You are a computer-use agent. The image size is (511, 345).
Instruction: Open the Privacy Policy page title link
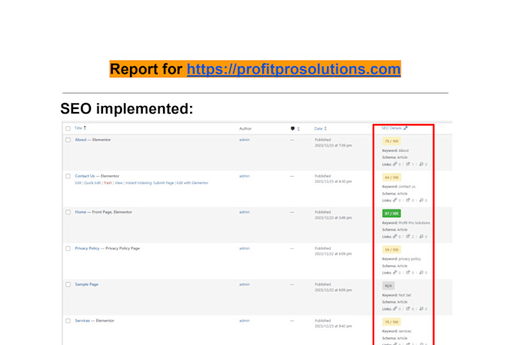pos(87,249)
